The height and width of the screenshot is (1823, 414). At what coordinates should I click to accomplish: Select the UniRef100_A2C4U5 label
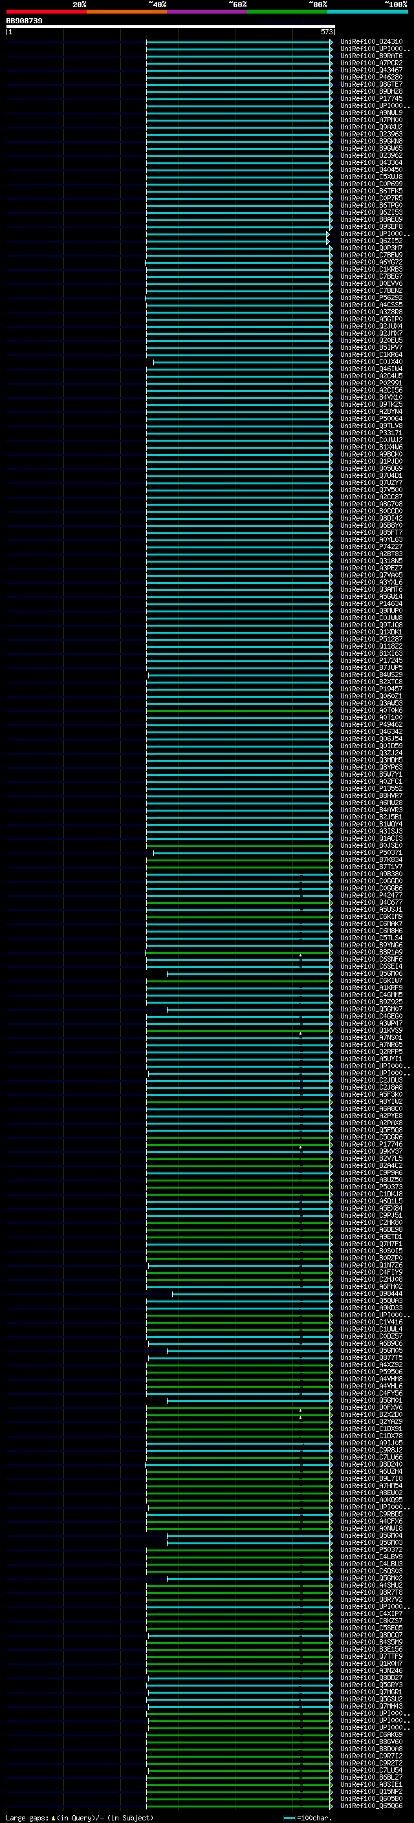371,376
